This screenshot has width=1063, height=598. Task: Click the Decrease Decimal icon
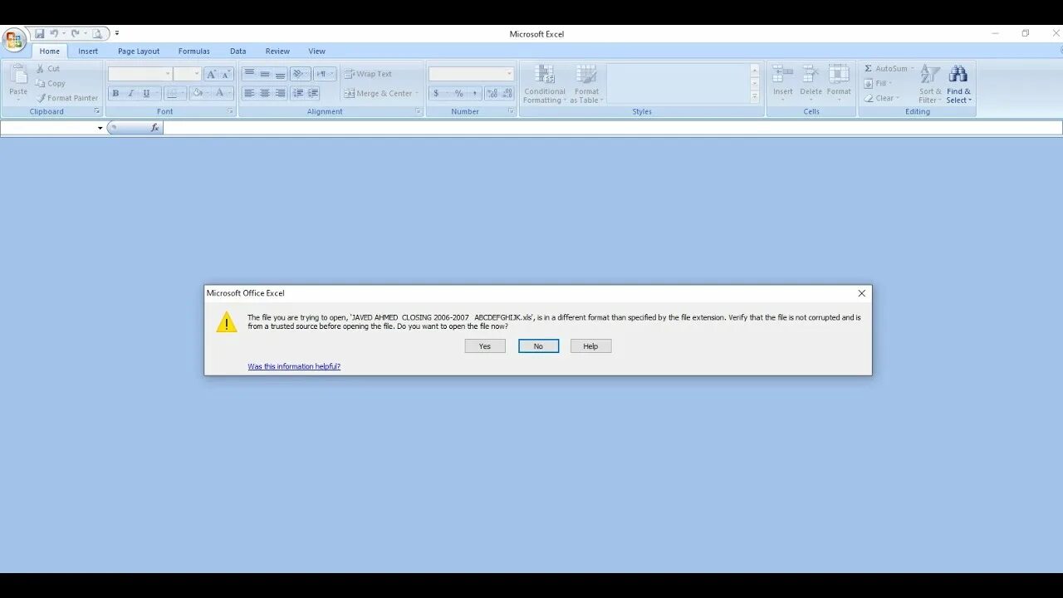(507, 93)
